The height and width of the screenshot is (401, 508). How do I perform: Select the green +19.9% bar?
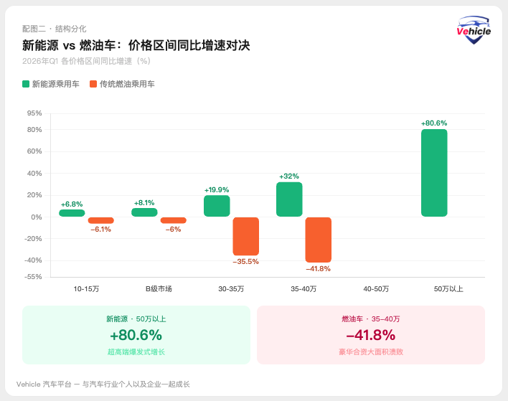[217, 206]
